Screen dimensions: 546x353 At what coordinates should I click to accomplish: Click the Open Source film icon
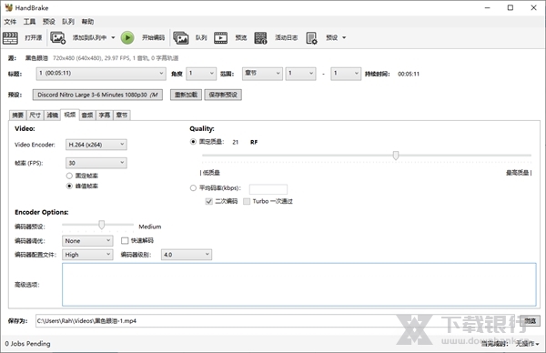click(10, 37)
